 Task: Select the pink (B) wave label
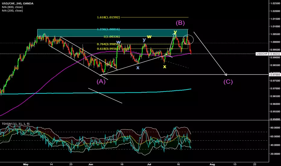click(180, 23)
